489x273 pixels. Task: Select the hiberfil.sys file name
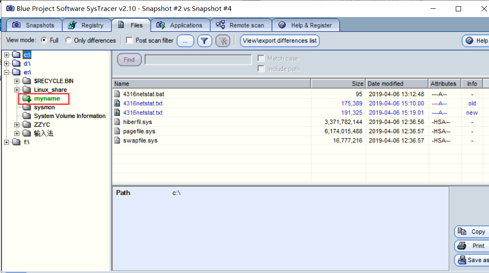click(138, 122)
